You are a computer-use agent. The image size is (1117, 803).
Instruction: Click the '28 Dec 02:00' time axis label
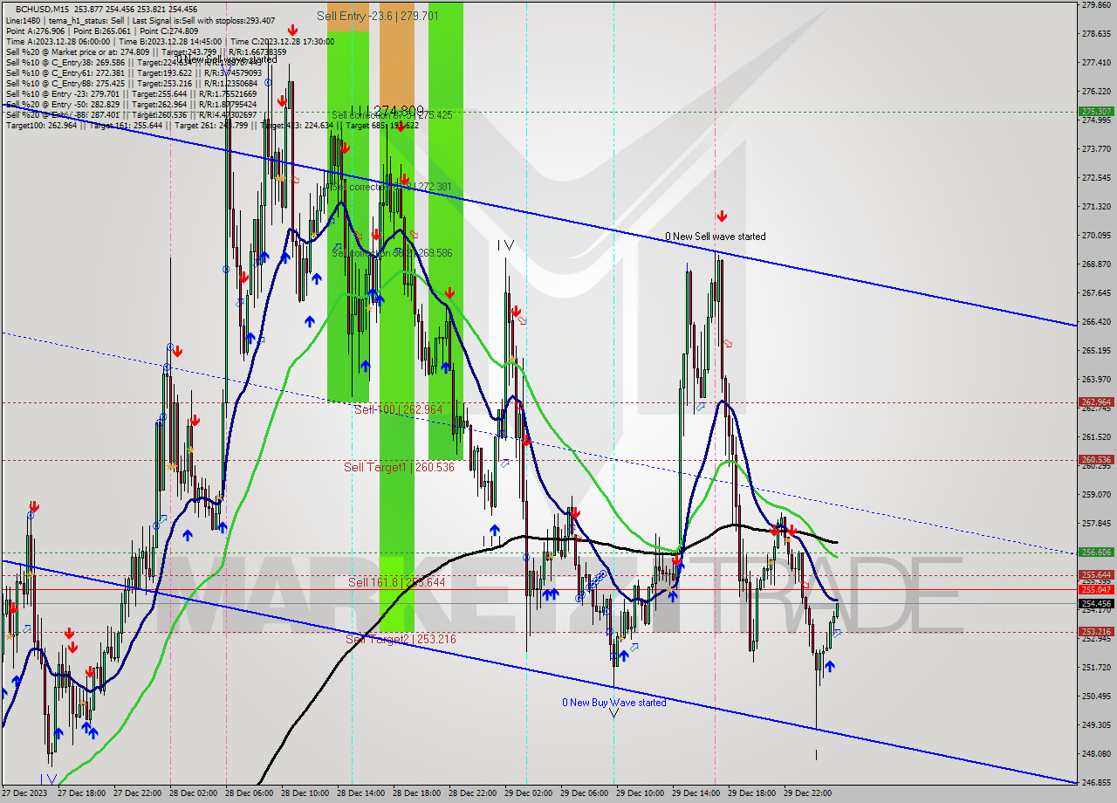coord(192,793)
